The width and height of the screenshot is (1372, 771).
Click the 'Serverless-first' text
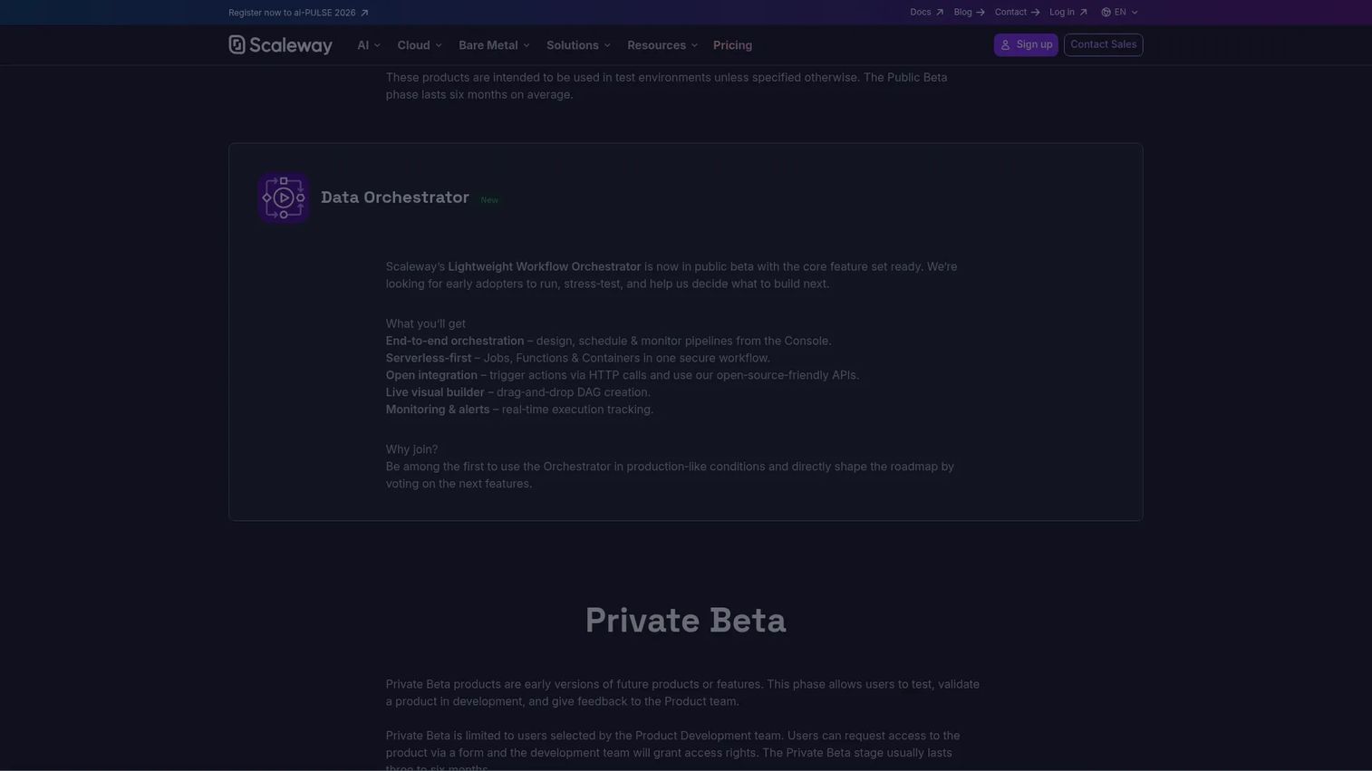pyautogui.click(x=429, y=359)
